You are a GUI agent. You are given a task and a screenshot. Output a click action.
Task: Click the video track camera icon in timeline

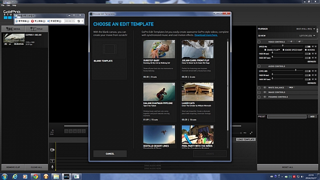pyautogui.click(x=52, y=150)
